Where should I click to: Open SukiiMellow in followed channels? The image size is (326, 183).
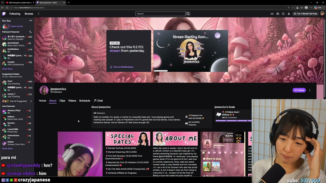click(x=17, y=50)
